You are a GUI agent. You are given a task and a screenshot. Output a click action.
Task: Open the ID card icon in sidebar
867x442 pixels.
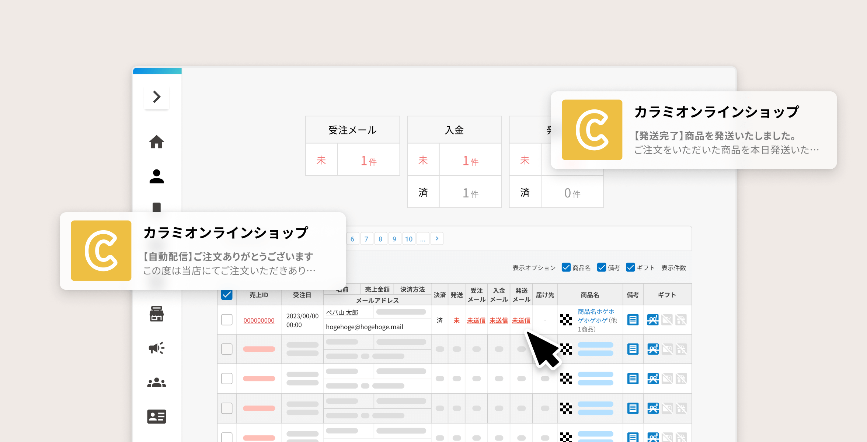tap(157, 417)
